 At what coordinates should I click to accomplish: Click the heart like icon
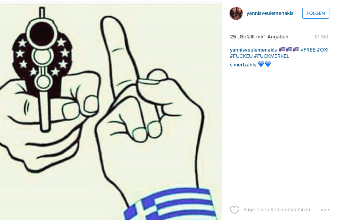[x=234, y=210]
